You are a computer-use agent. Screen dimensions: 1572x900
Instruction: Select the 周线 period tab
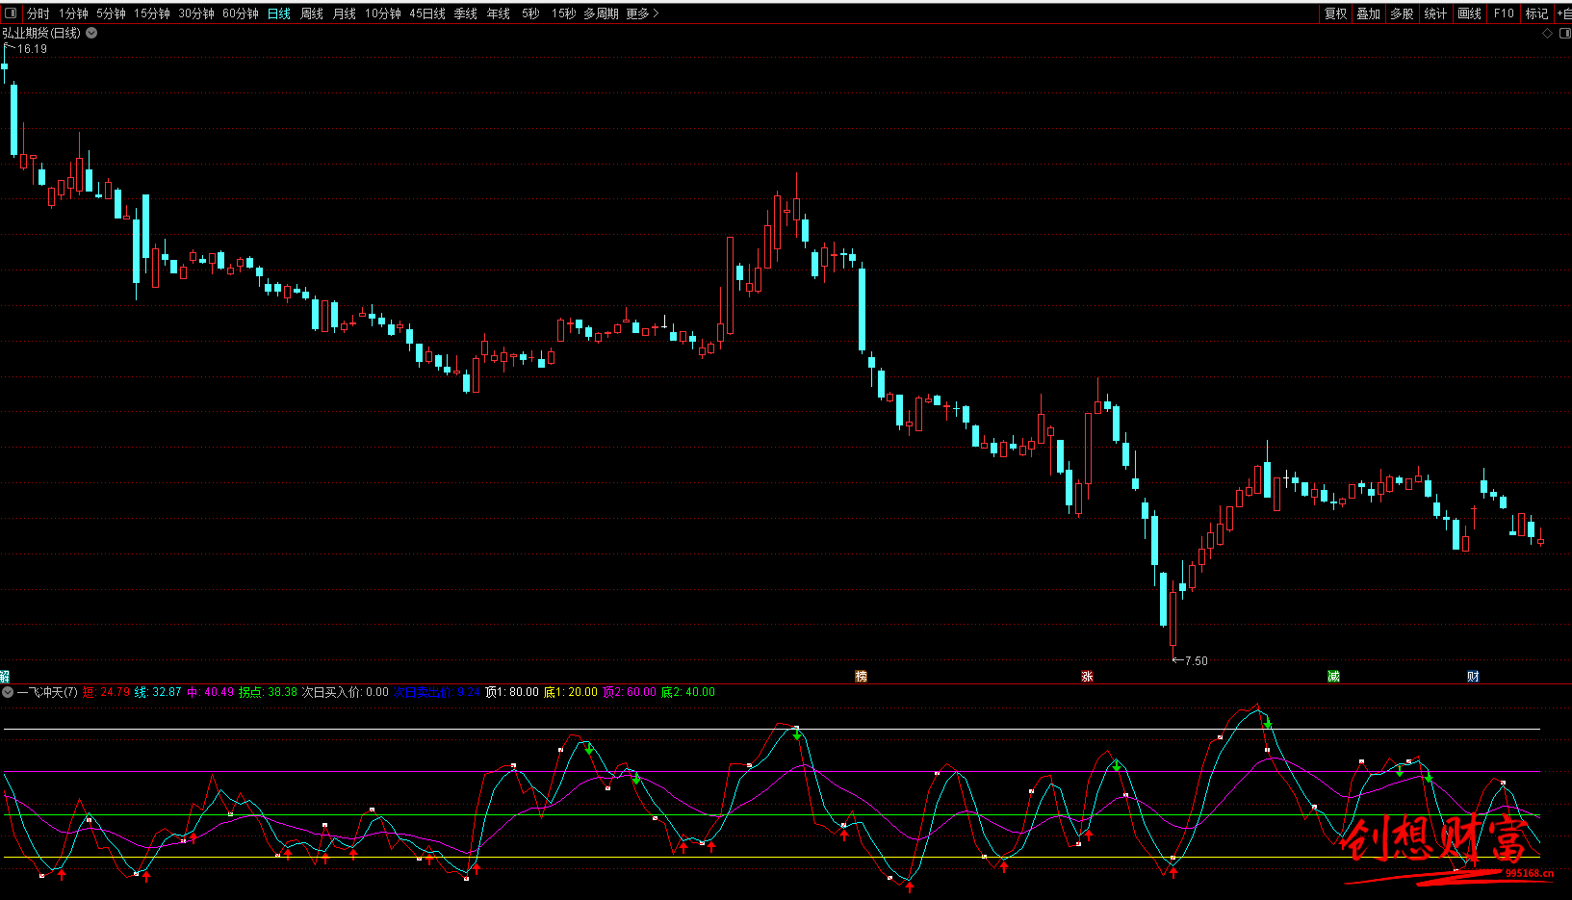[x=312, y=13]
